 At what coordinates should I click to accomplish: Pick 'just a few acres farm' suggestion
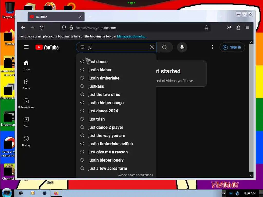click(116, 168)
